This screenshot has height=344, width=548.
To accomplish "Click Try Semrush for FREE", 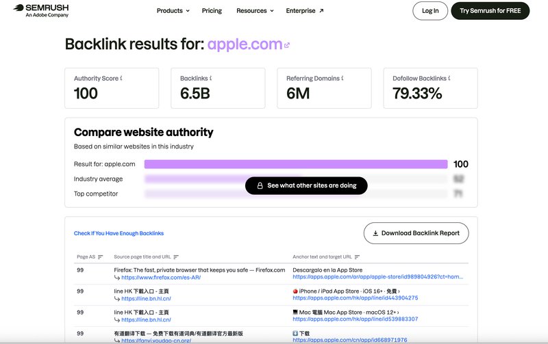I will click(490, 11).
